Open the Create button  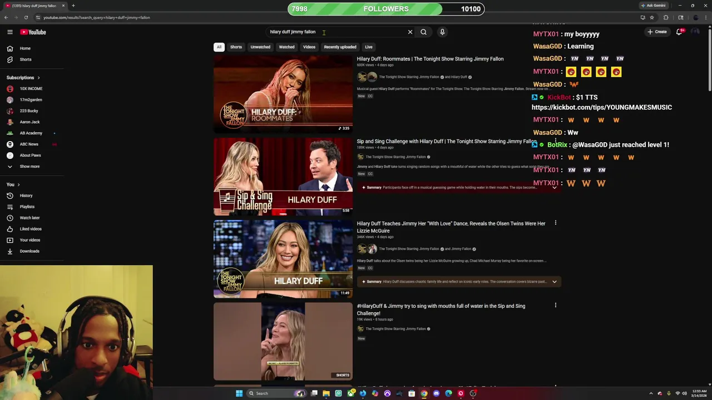pyautogui.click(x=657, y=32)
